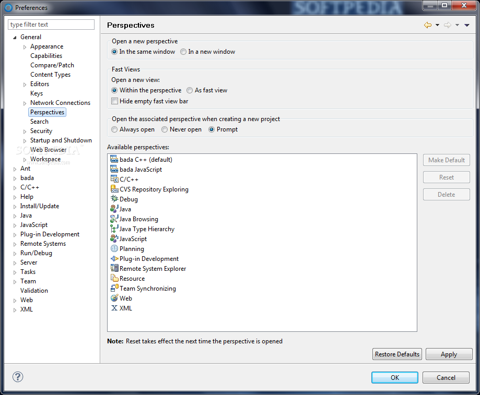Open the Search preference page
The height and width of the screenshot is (395, 480).
(x=39, y=122)
